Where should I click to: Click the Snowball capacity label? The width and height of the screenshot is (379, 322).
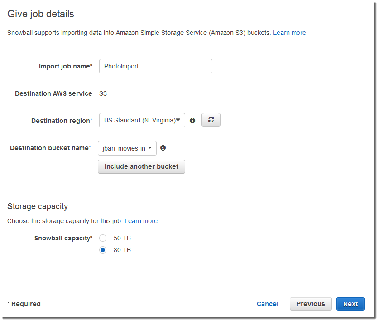[x=63, y=238]
